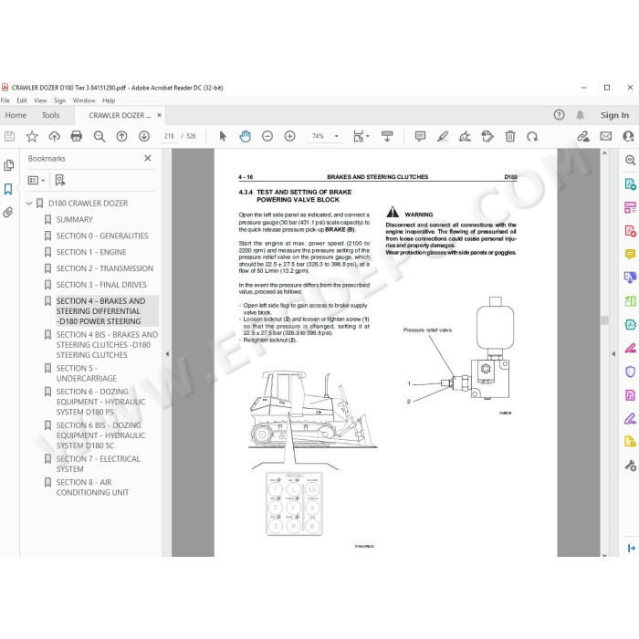
Task: Click the Save file icon in toolbar
Action: click(9, 136)
